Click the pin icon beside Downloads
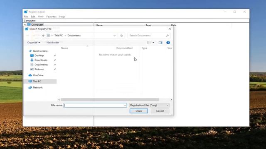266x149 pixels. [55, 60]
